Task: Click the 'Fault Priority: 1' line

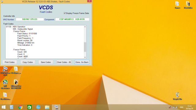Action: (x=24, y=36)
